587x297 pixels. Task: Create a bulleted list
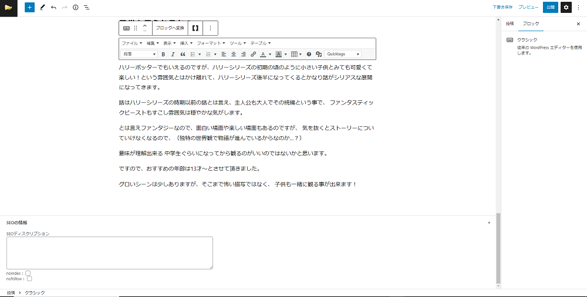pyautogui.click(x=193, y=55)
